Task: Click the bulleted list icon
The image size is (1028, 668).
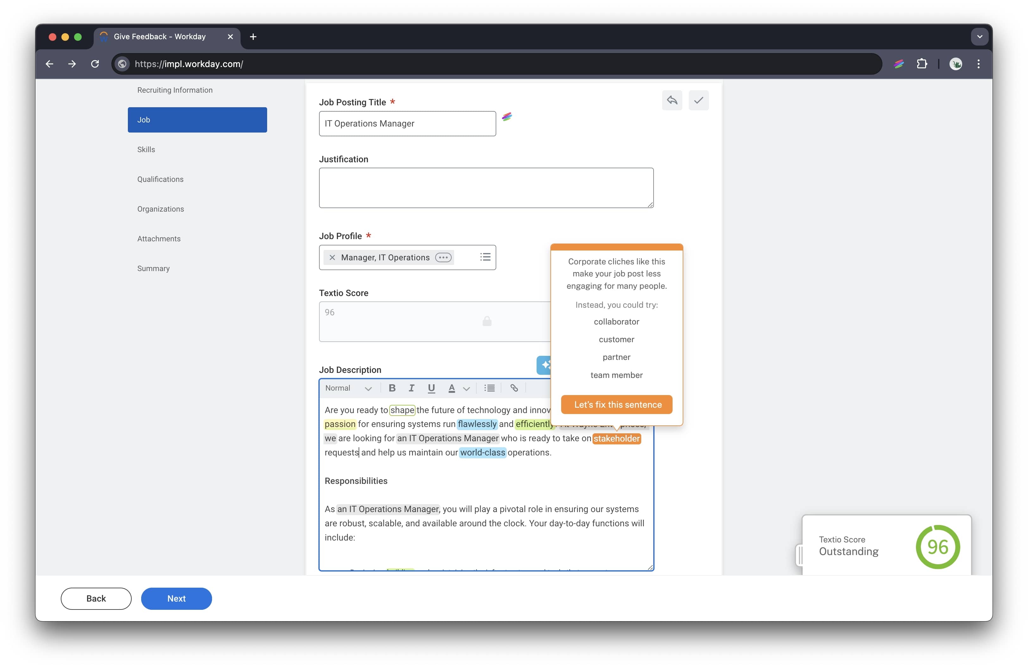Action: (489, 388)
